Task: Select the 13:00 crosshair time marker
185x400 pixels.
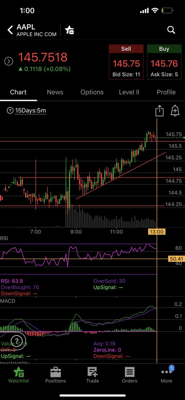Action: (157, 232)
